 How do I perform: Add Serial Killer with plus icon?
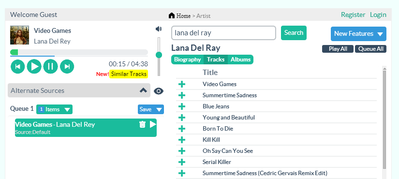coord(182,162)
